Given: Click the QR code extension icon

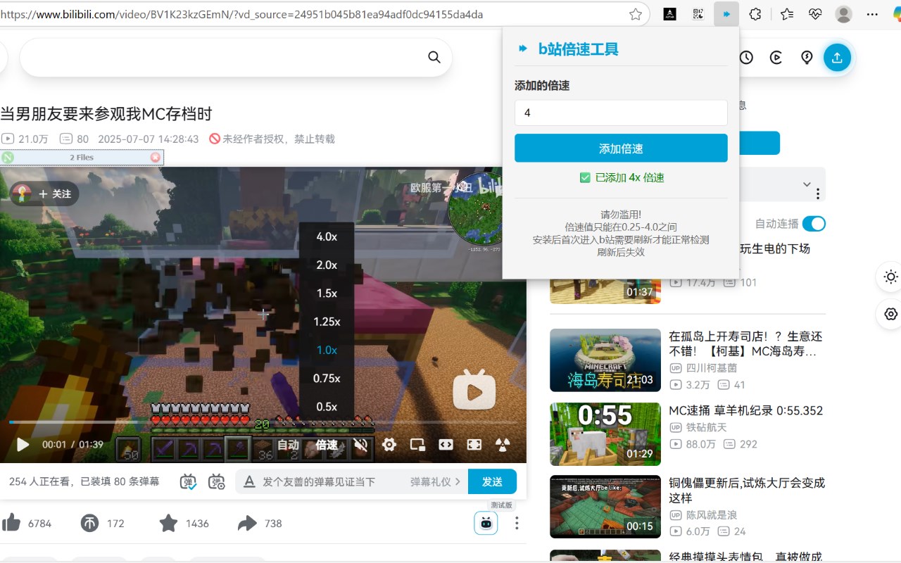Looking at the screenshot, I should pyautogui.click(x=698, y=14).
